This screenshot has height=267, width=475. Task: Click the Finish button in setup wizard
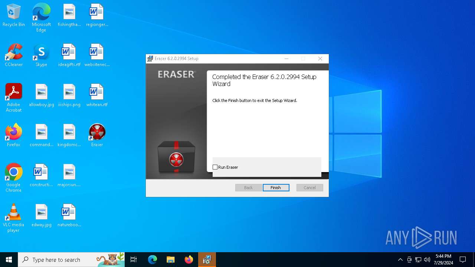pyautogui.click(x=276, y=188)
